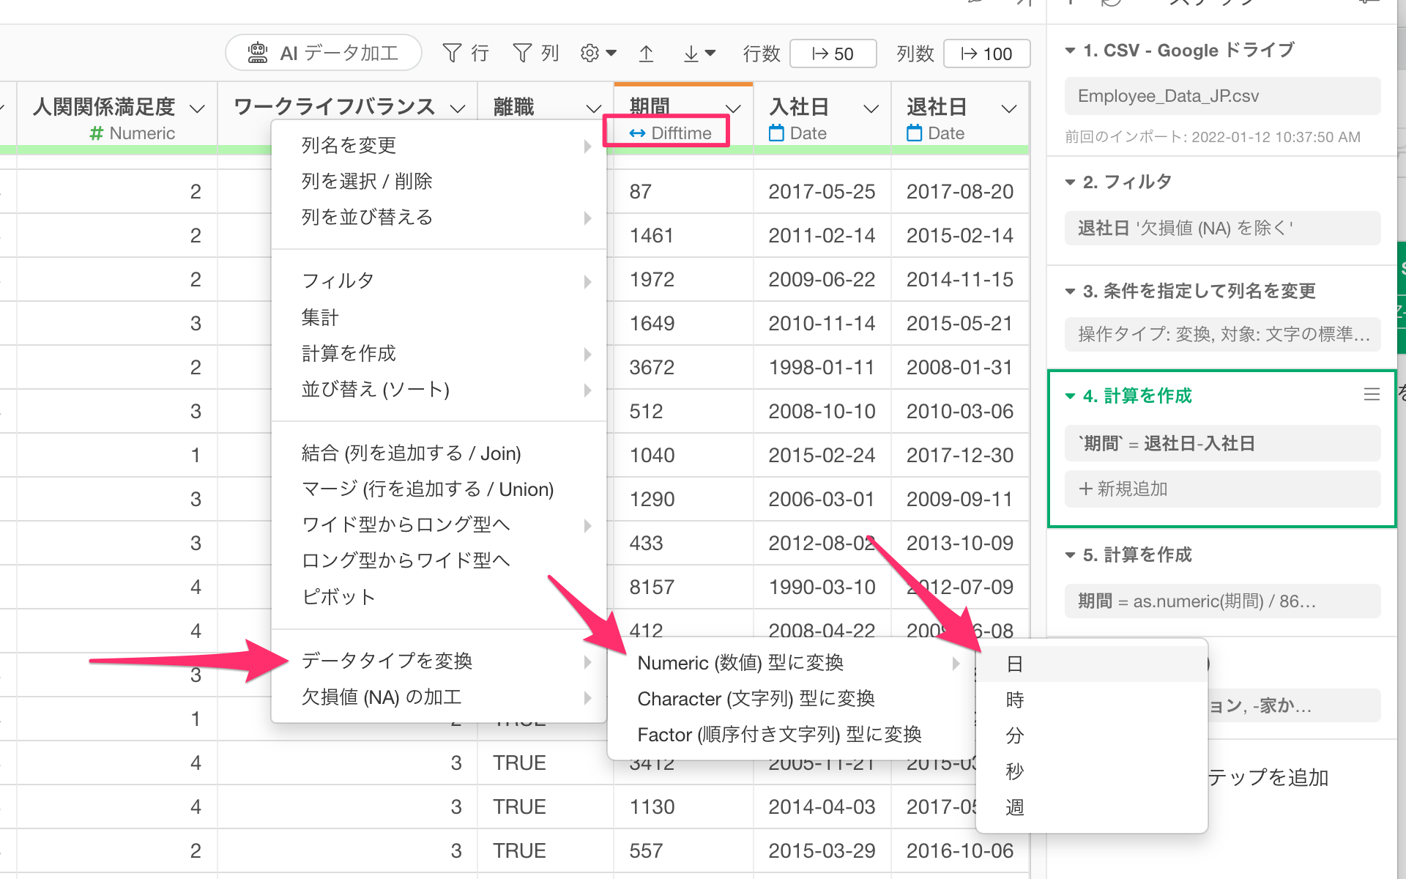The image size is (1406, 879).
Task: Click the row count field showing 50
Action: (833, 53)
